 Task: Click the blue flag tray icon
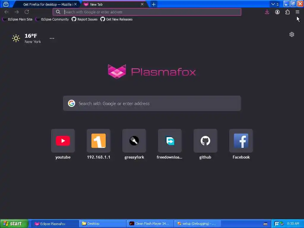(x=277, y=224)
